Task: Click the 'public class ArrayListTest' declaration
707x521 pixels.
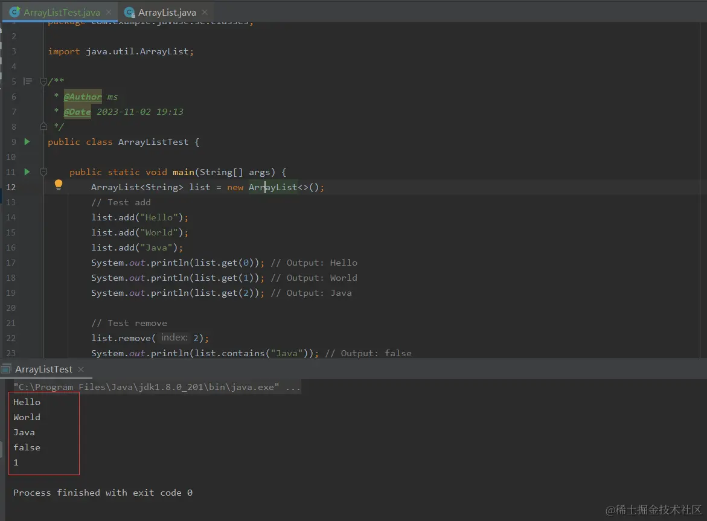Action: (x=124, y=142)
